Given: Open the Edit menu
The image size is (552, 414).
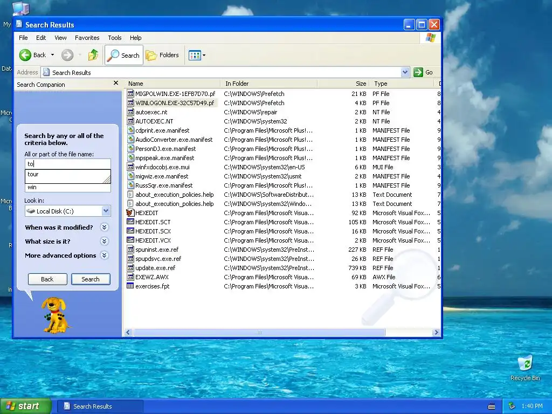Looking at the screenshot, I should (x=41, y=38).
